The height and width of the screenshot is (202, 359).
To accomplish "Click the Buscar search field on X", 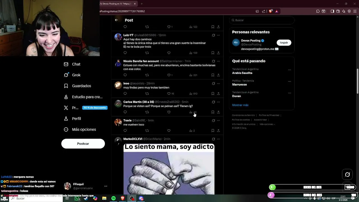I will pyautogui.click(x=262, y=20).
